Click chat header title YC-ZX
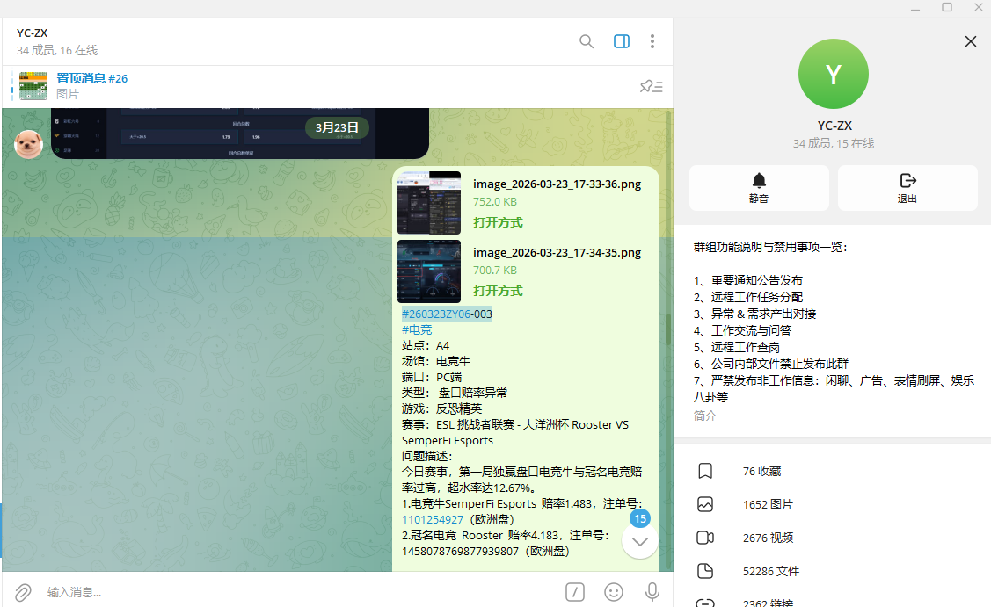Viewport: 991px width, 607px height. pos(33,33)
